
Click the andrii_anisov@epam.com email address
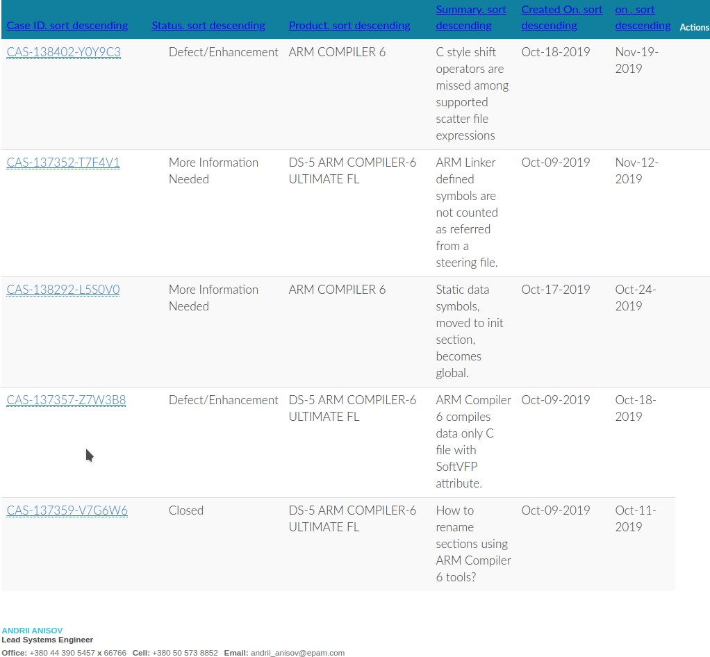(297, 653)
